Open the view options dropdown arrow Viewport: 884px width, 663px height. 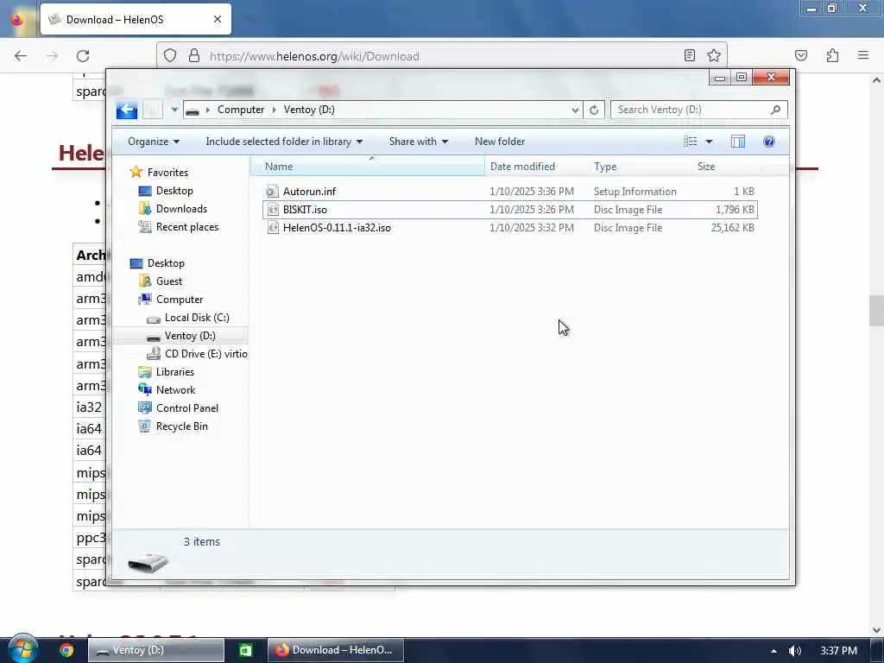(x=709, y=142)
